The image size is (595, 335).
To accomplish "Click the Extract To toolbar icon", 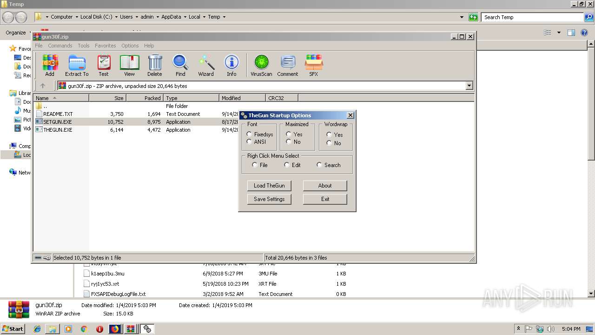I will pyautogui.click(x=77, y=65).
